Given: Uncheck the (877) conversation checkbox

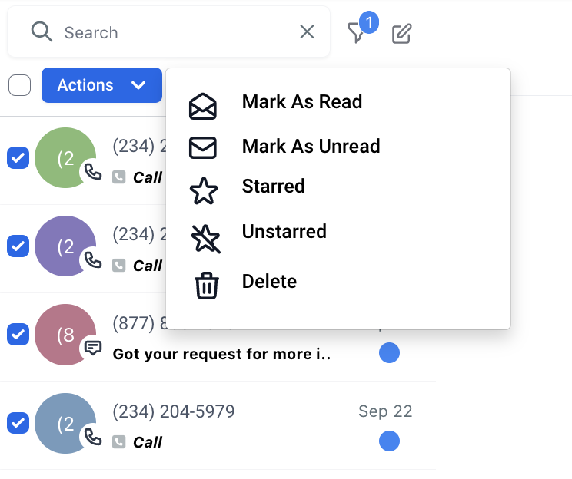Looking at the screenshot, I should point(18,334).
